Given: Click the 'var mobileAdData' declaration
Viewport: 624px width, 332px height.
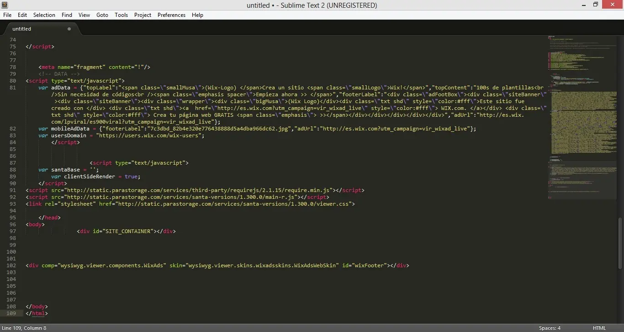Looking at the screenshot, I should click(x=64, y=129).
